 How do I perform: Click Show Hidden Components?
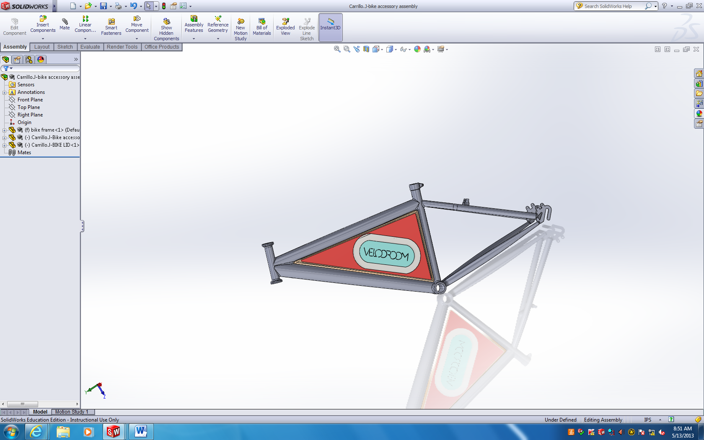[166, 29]
